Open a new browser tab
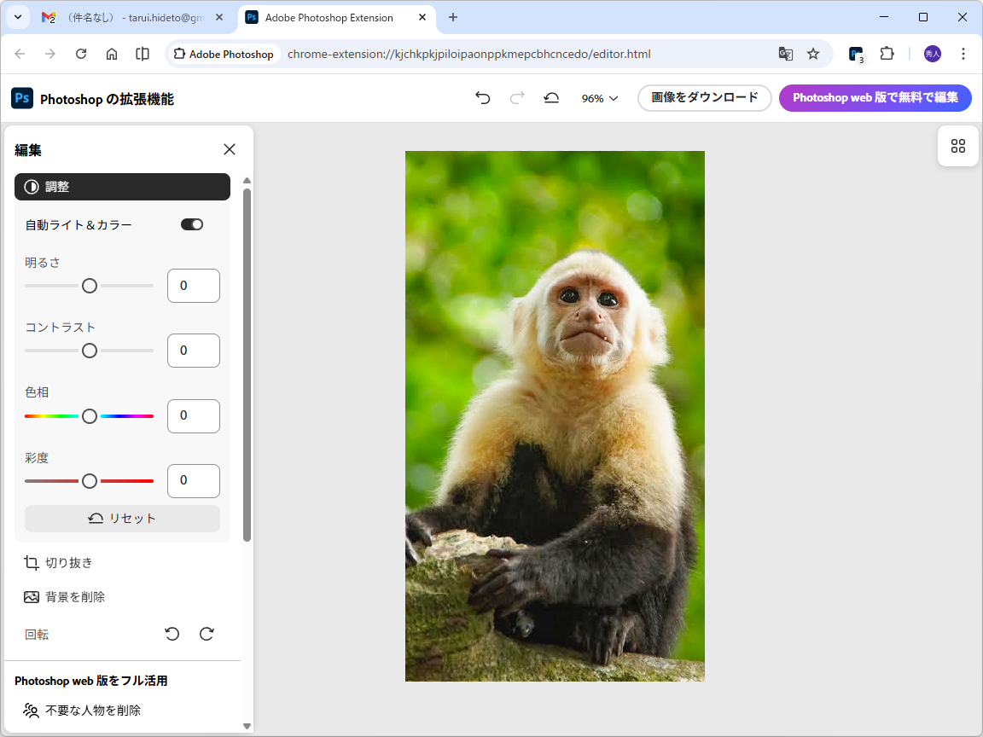Image resolution: width=983 pixels, height=737 pixels. pos(452,18)
